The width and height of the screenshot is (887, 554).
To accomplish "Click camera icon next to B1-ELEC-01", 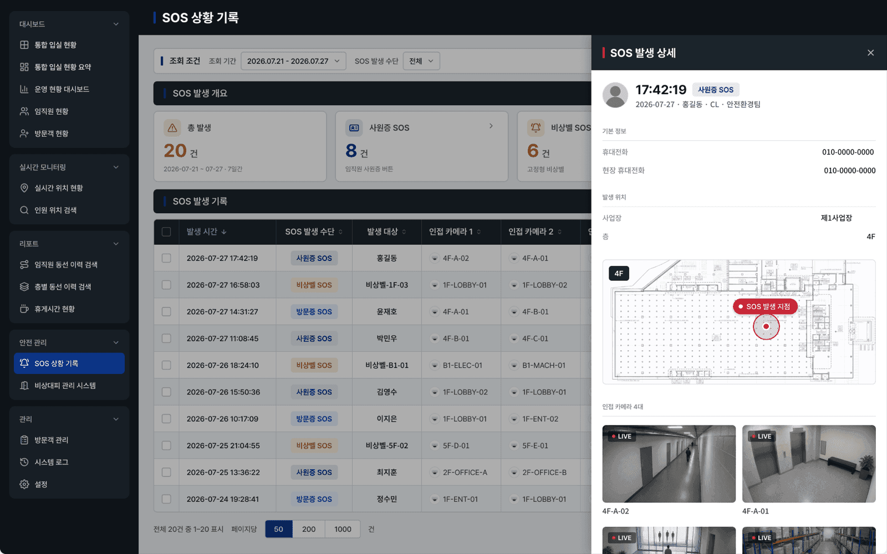I will point(435,366).
